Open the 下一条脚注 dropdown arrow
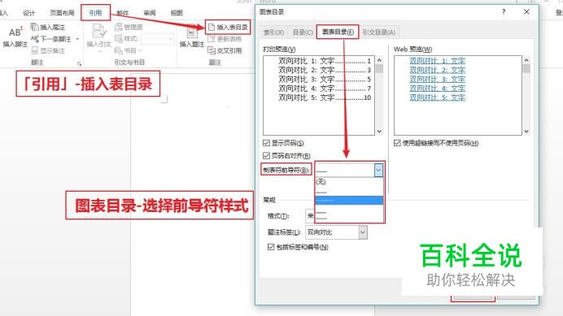Viewport: 563px width, 316px height. click(x=77, y=39)
